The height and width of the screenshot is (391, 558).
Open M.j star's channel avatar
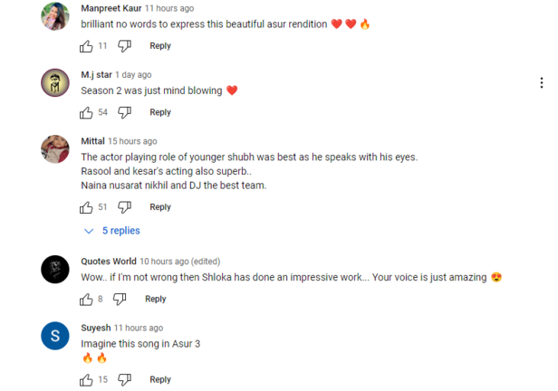[55, 82]
